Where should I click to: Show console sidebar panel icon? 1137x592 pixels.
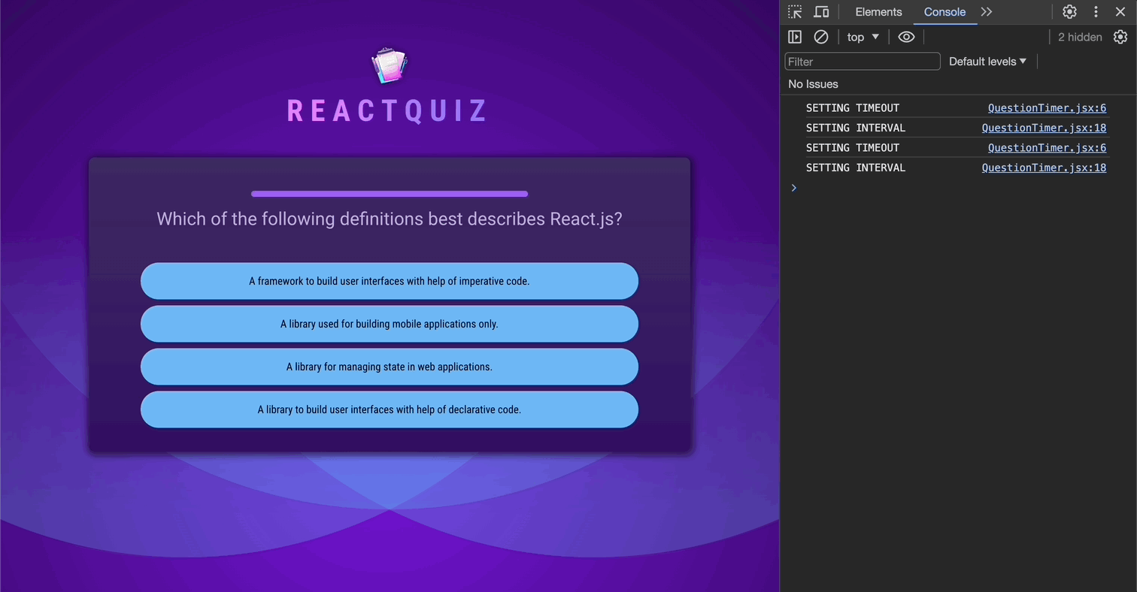(x=795, y=37)
